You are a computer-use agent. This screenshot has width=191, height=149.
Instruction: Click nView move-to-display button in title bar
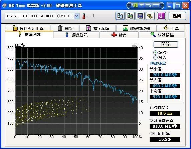click(x=148, y=5)
